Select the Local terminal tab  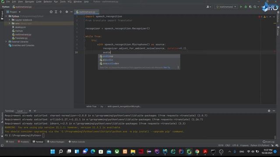pyautogui.click(x=20, y=111)
